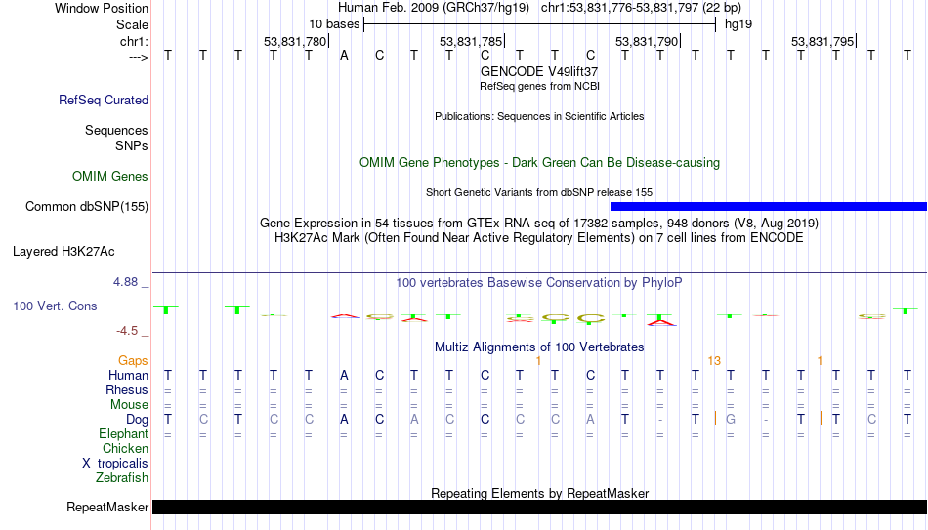Click 'Publications: Sequences in Scientific Articles' title
This screenshot has width=928, height=530.
(x=539, y=116)
